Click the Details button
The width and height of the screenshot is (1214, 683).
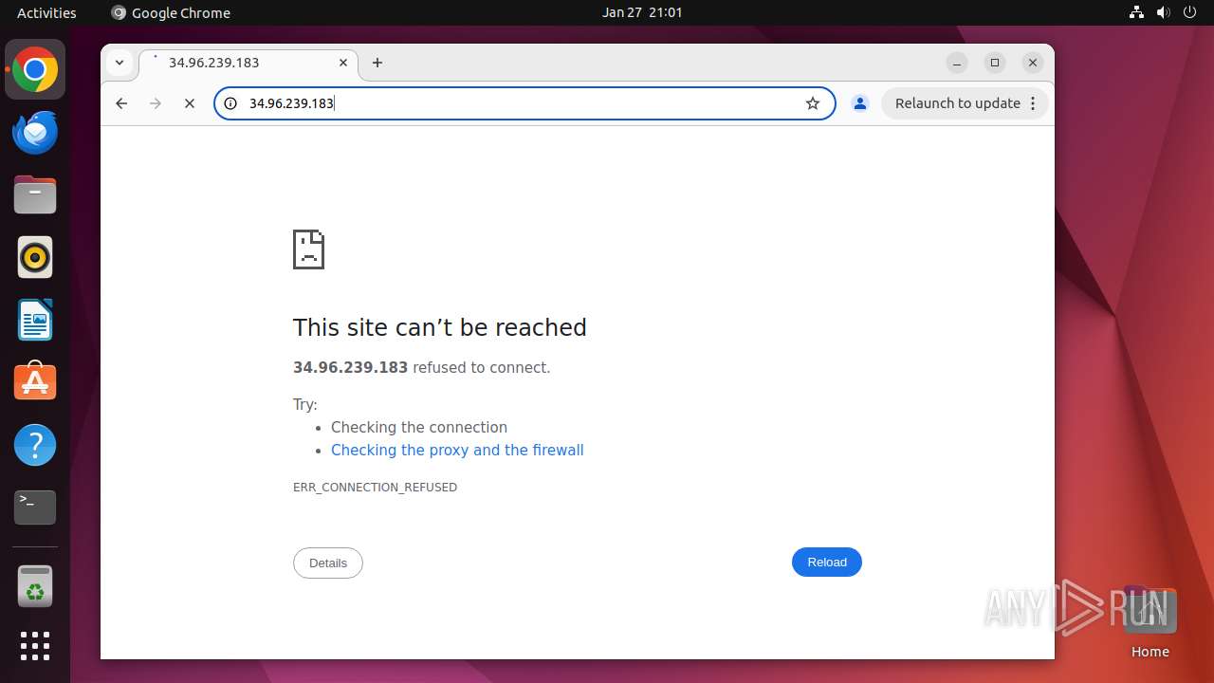328,563
